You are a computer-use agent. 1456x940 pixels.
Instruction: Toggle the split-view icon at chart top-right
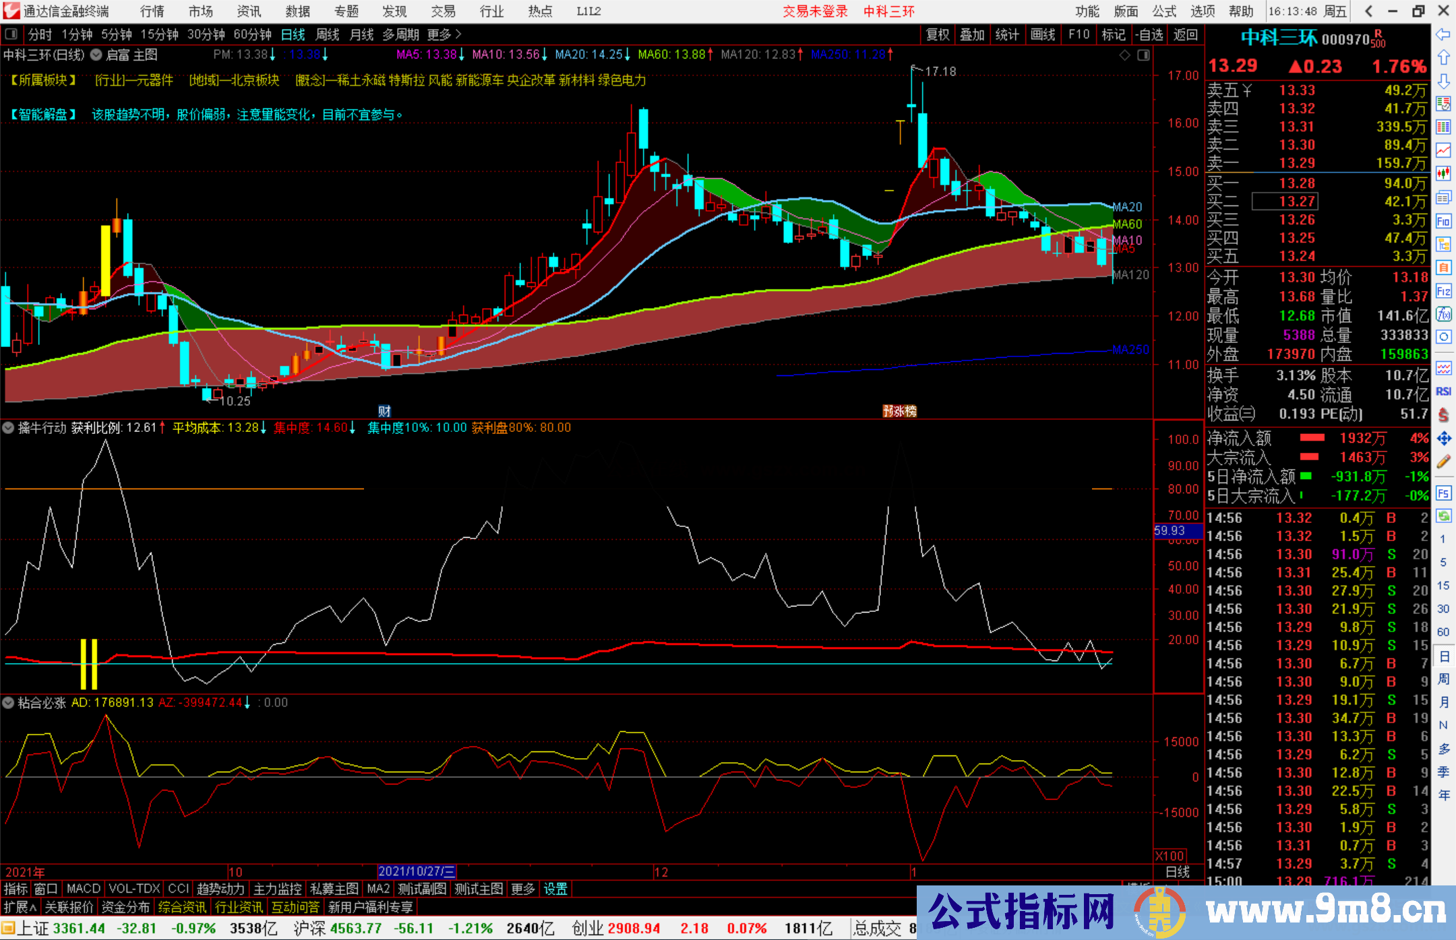coord(1143,55)
